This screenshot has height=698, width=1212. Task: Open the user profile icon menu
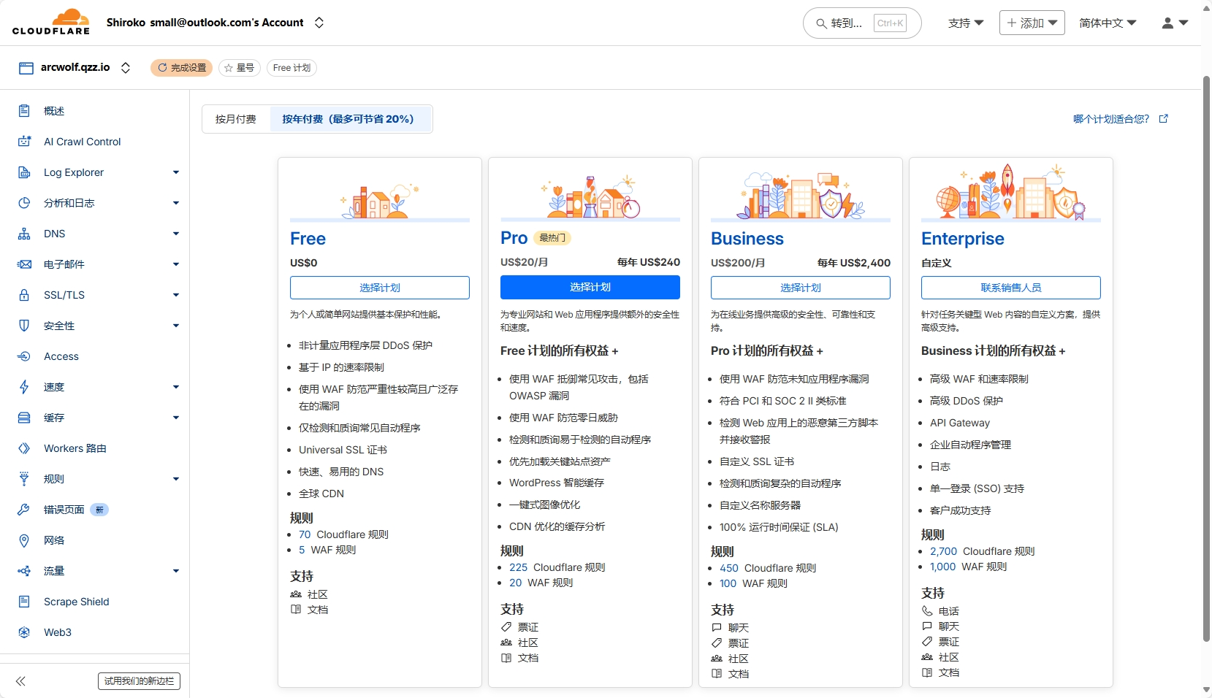pos(1174,23)
